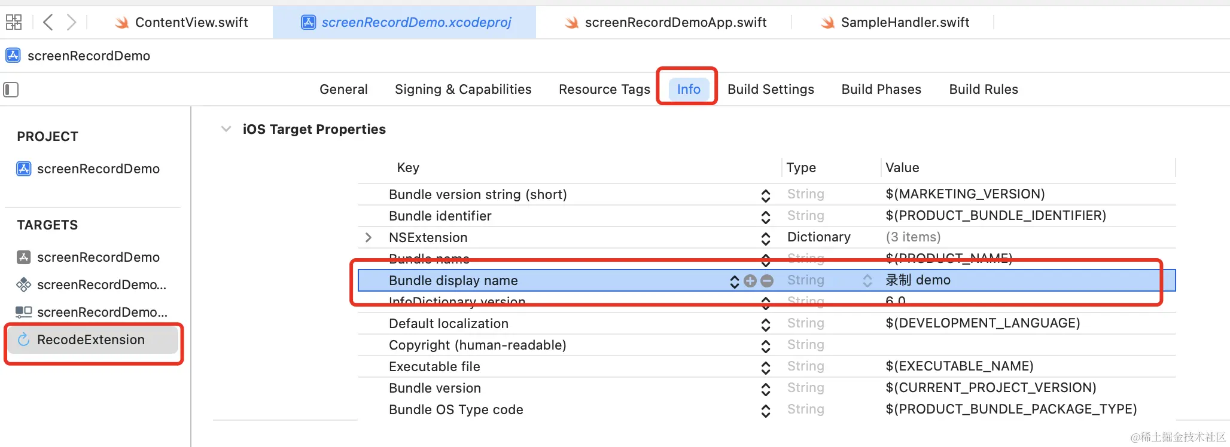Open the Build Settings tab
This screenshot has width=1230, height=447.
click(771, 90)
